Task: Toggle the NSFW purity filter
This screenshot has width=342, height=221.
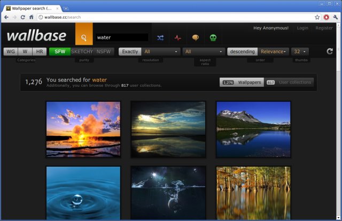Action: tap(104, 52)
